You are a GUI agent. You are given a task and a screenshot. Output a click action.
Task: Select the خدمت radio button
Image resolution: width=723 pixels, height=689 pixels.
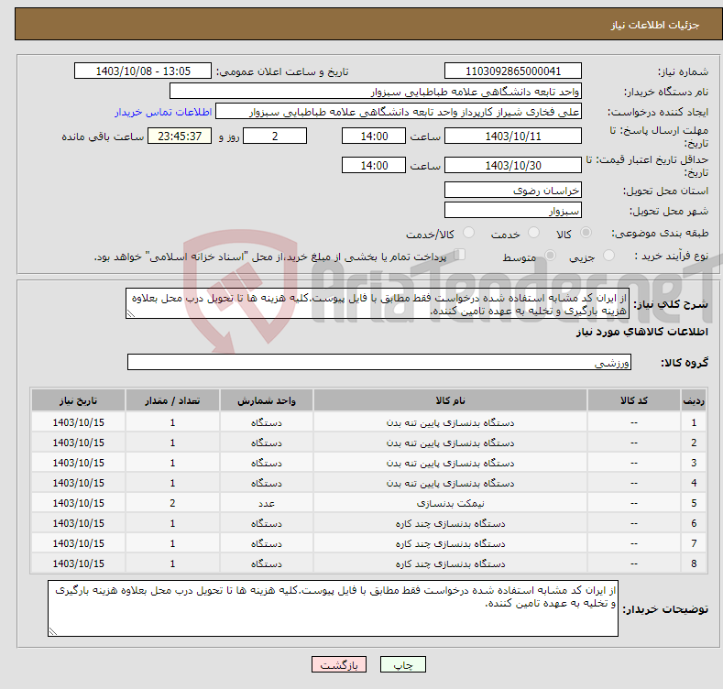(x=533, y=233)
